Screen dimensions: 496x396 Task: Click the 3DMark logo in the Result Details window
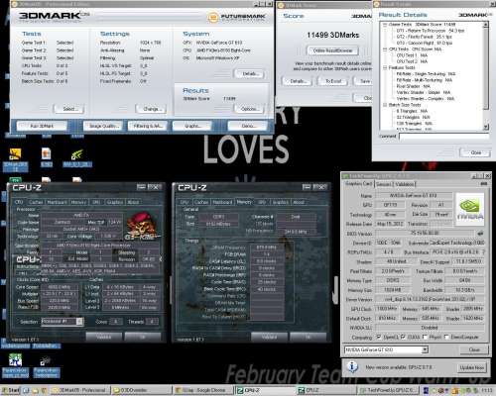pyautogui.click(x=475, y=15)
